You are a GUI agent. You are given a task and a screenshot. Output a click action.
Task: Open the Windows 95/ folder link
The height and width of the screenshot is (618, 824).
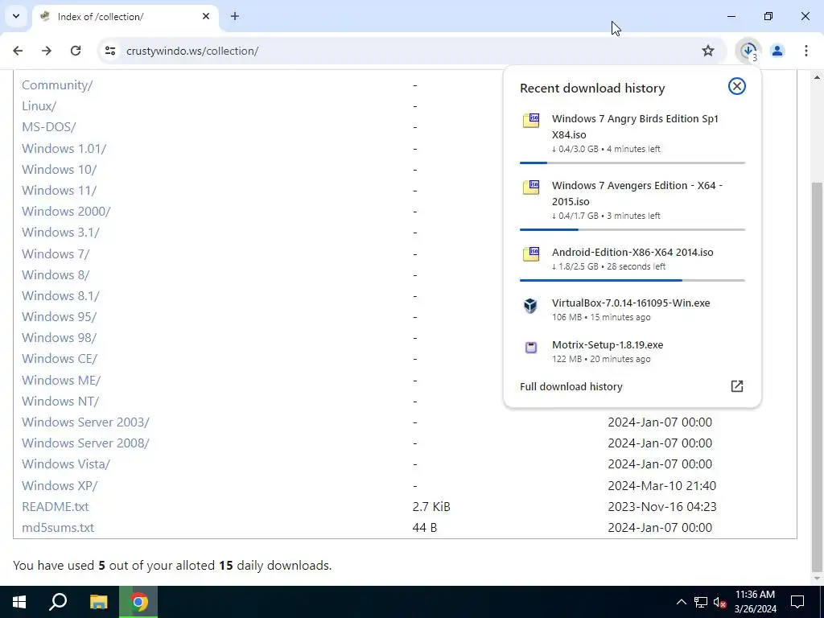(x=59, y=317)
